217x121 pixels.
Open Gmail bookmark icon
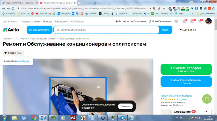[x=50, y=13]
